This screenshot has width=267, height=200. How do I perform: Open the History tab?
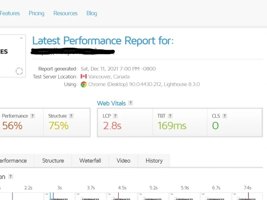click(154, 161)
